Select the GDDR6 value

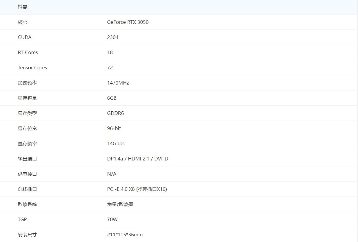point(115,113)
